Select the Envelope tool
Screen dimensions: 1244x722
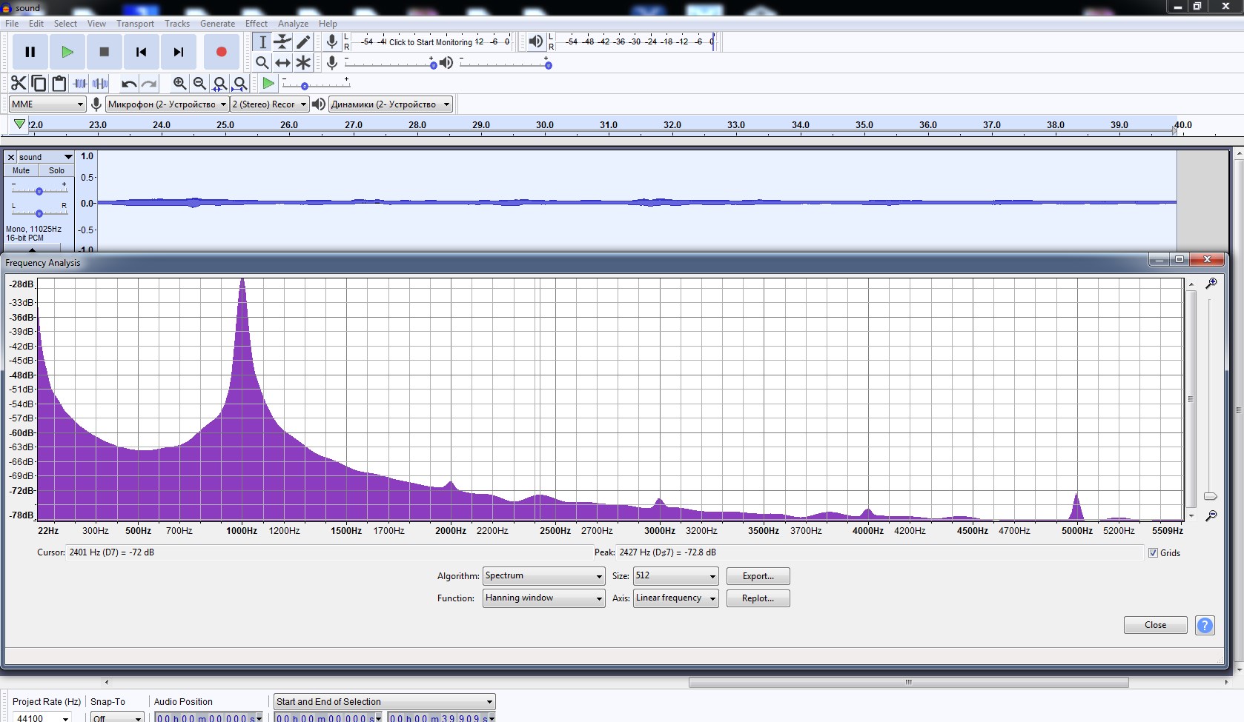282,42
